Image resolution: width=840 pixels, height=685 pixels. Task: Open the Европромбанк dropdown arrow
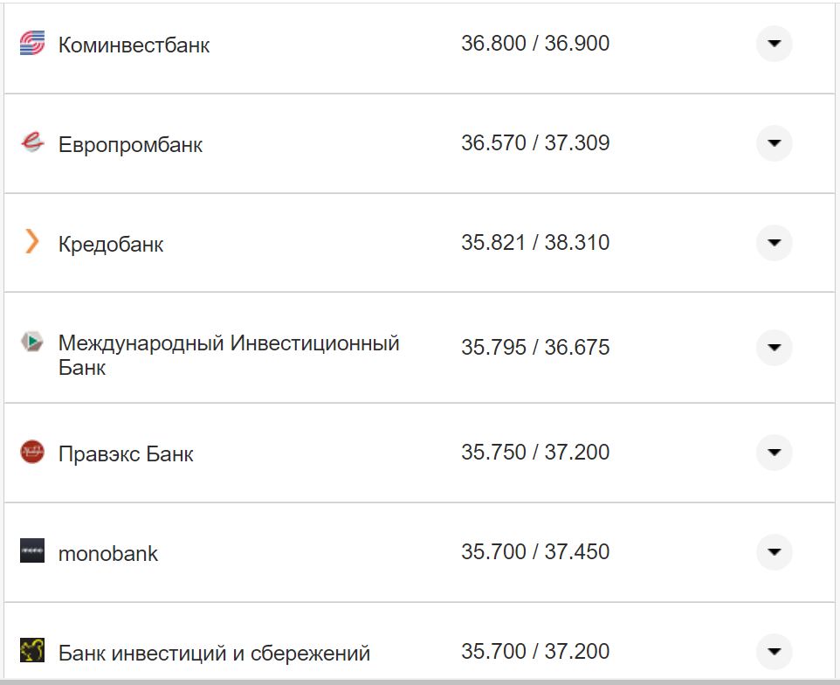774,143
